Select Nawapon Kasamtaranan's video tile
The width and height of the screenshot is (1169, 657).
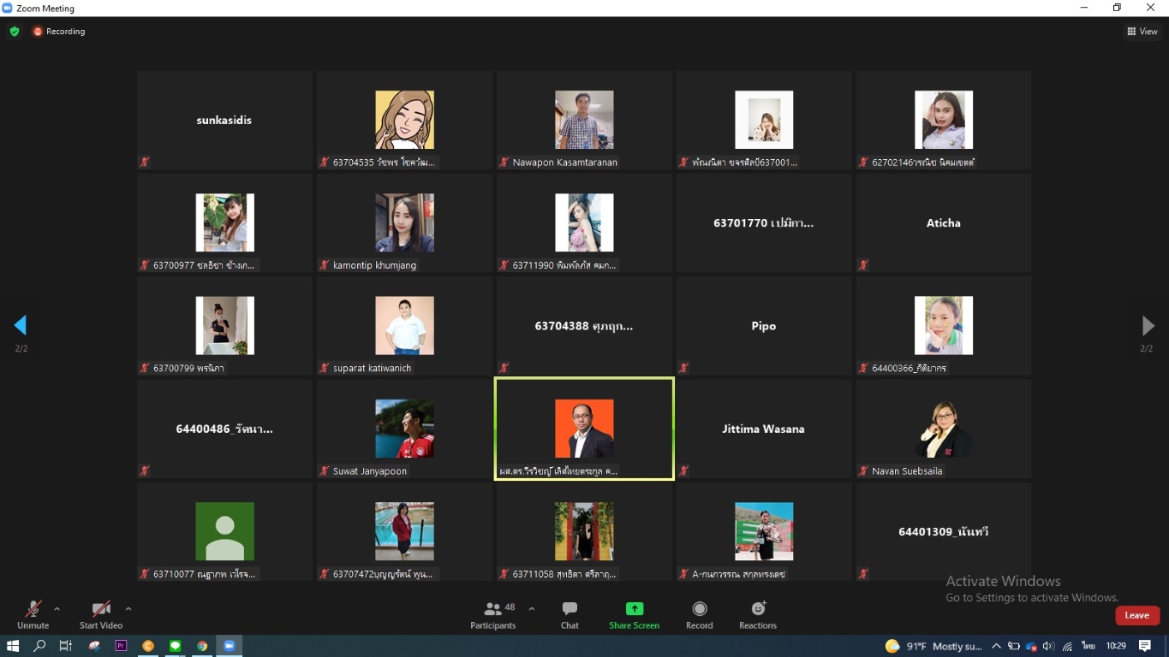click(584, 120)
